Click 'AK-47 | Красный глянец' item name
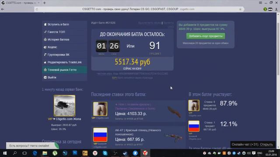 (138, 132)
